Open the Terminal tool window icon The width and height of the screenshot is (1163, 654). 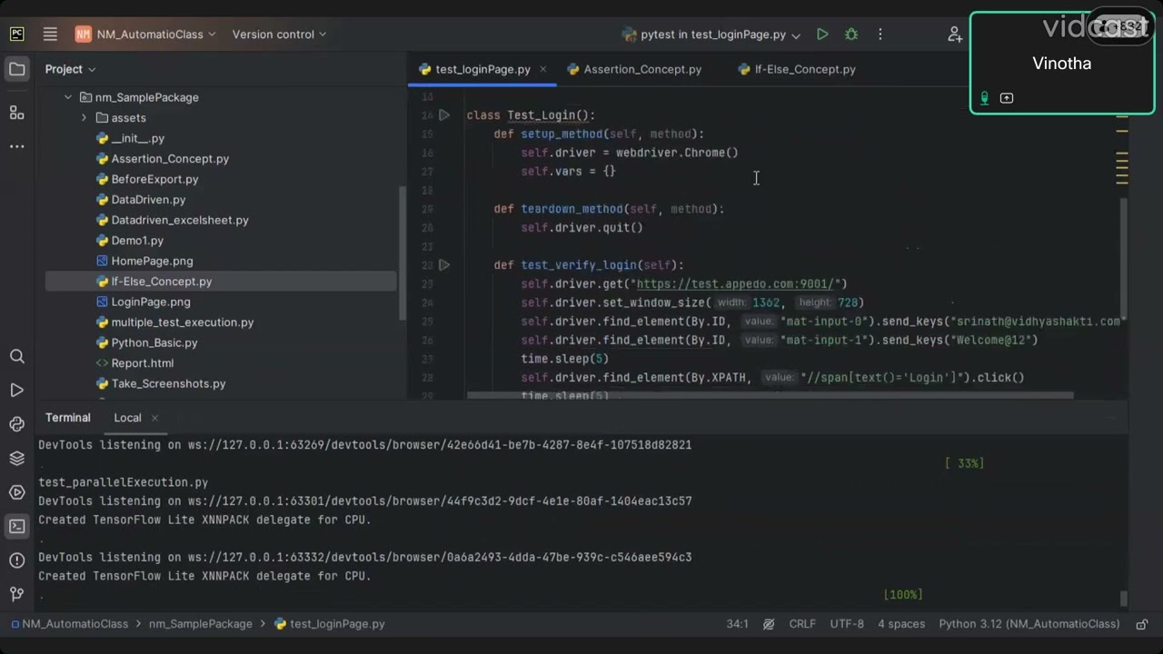coord(17,526)
